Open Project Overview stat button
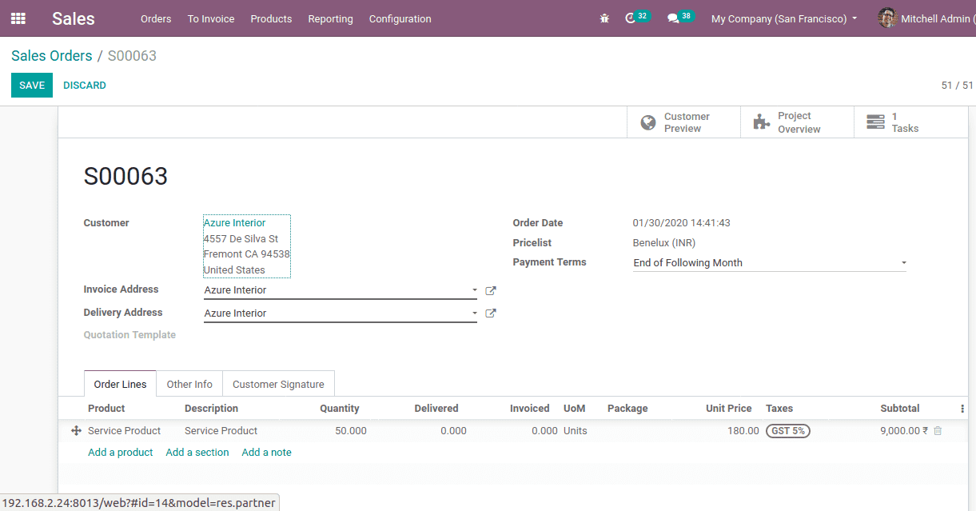Image resolution: width=976 pixels, height=511 pixels. (798, 122)
